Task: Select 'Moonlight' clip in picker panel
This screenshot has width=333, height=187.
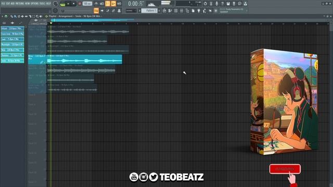Action: coord(12,45)
